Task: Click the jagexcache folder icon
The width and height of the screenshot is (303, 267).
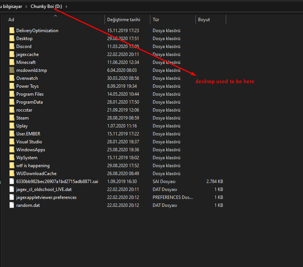Action: [x=12, y=54]
